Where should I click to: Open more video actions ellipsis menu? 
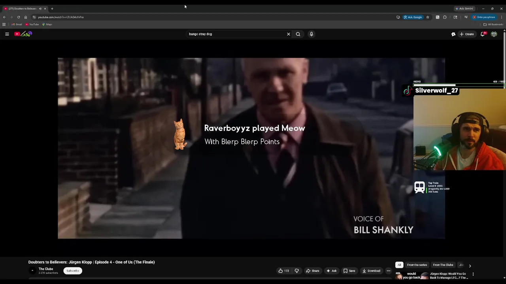[x=388, y=271]
